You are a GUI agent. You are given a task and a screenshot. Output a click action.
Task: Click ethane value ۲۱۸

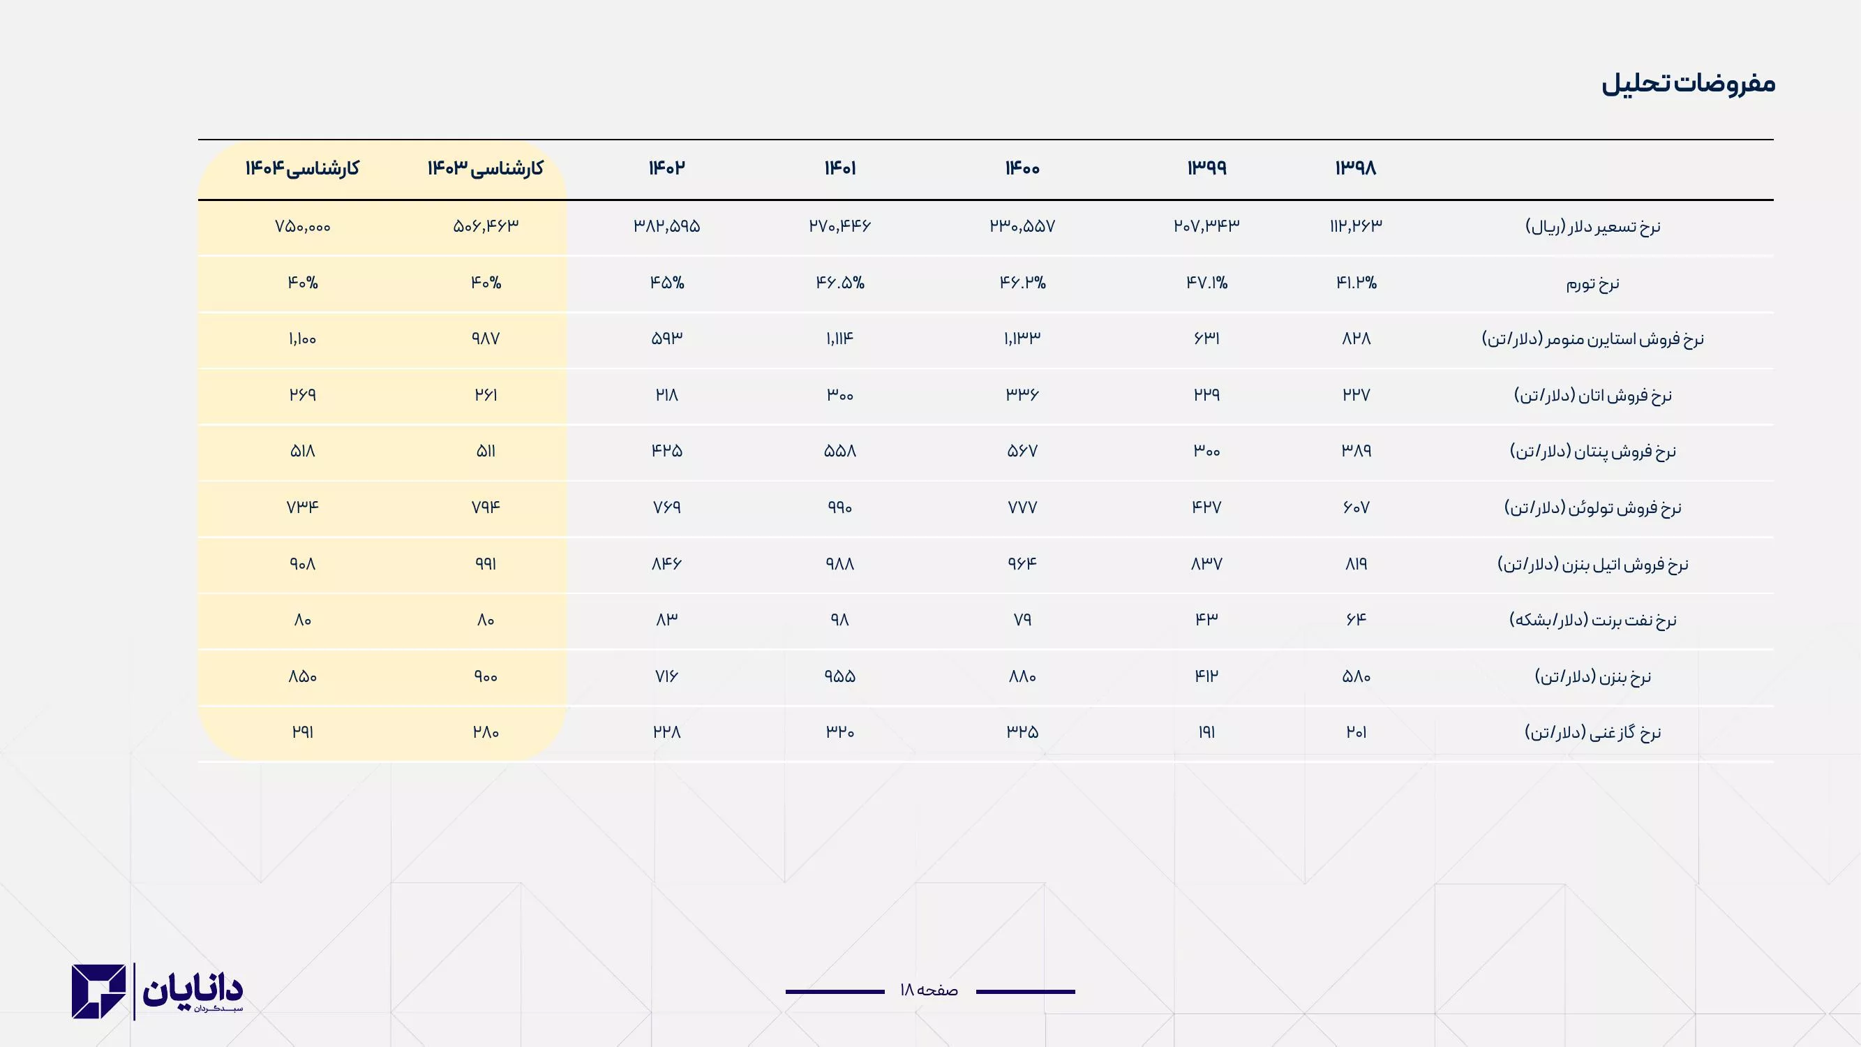coord(666,394)
